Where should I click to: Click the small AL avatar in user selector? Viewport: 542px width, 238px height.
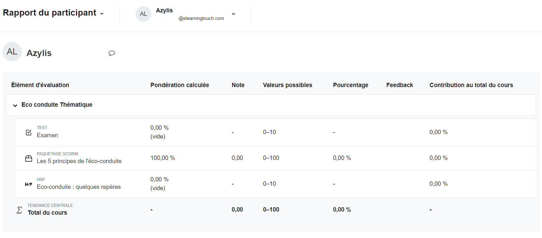click(x=143, y=14)
